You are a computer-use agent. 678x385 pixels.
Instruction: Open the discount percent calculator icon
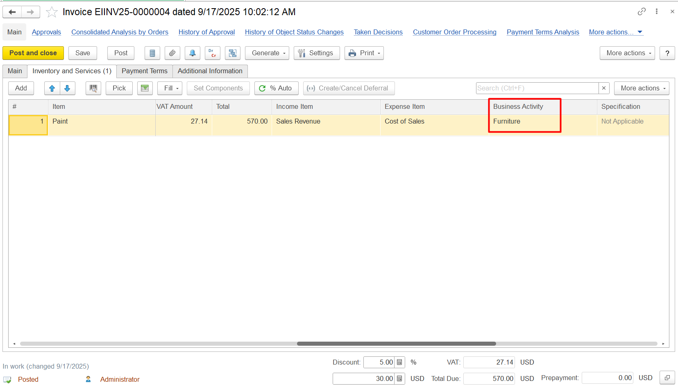tap(399, 362)
